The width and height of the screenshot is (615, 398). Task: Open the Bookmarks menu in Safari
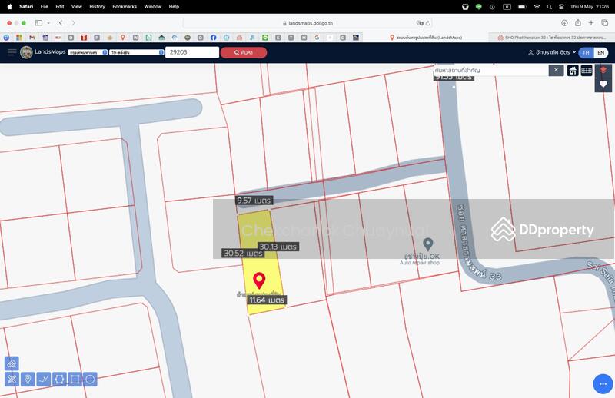tap(125, 6)
